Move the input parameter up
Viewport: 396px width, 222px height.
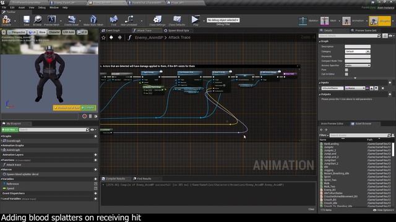[371, 88]
